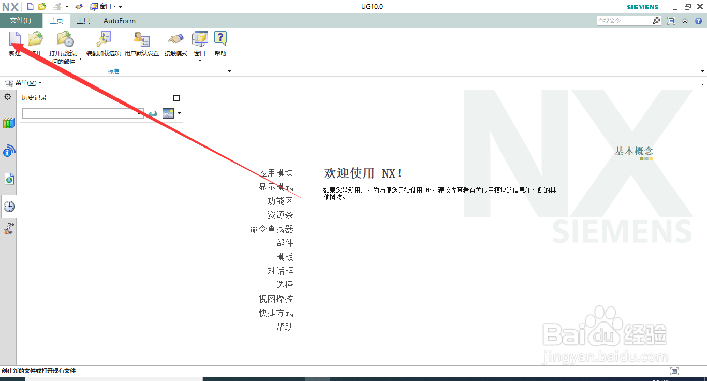This screenshot has width=707, height=381.
Task: Switch to the 主页 ribbon tab
Action: point(56,21)
